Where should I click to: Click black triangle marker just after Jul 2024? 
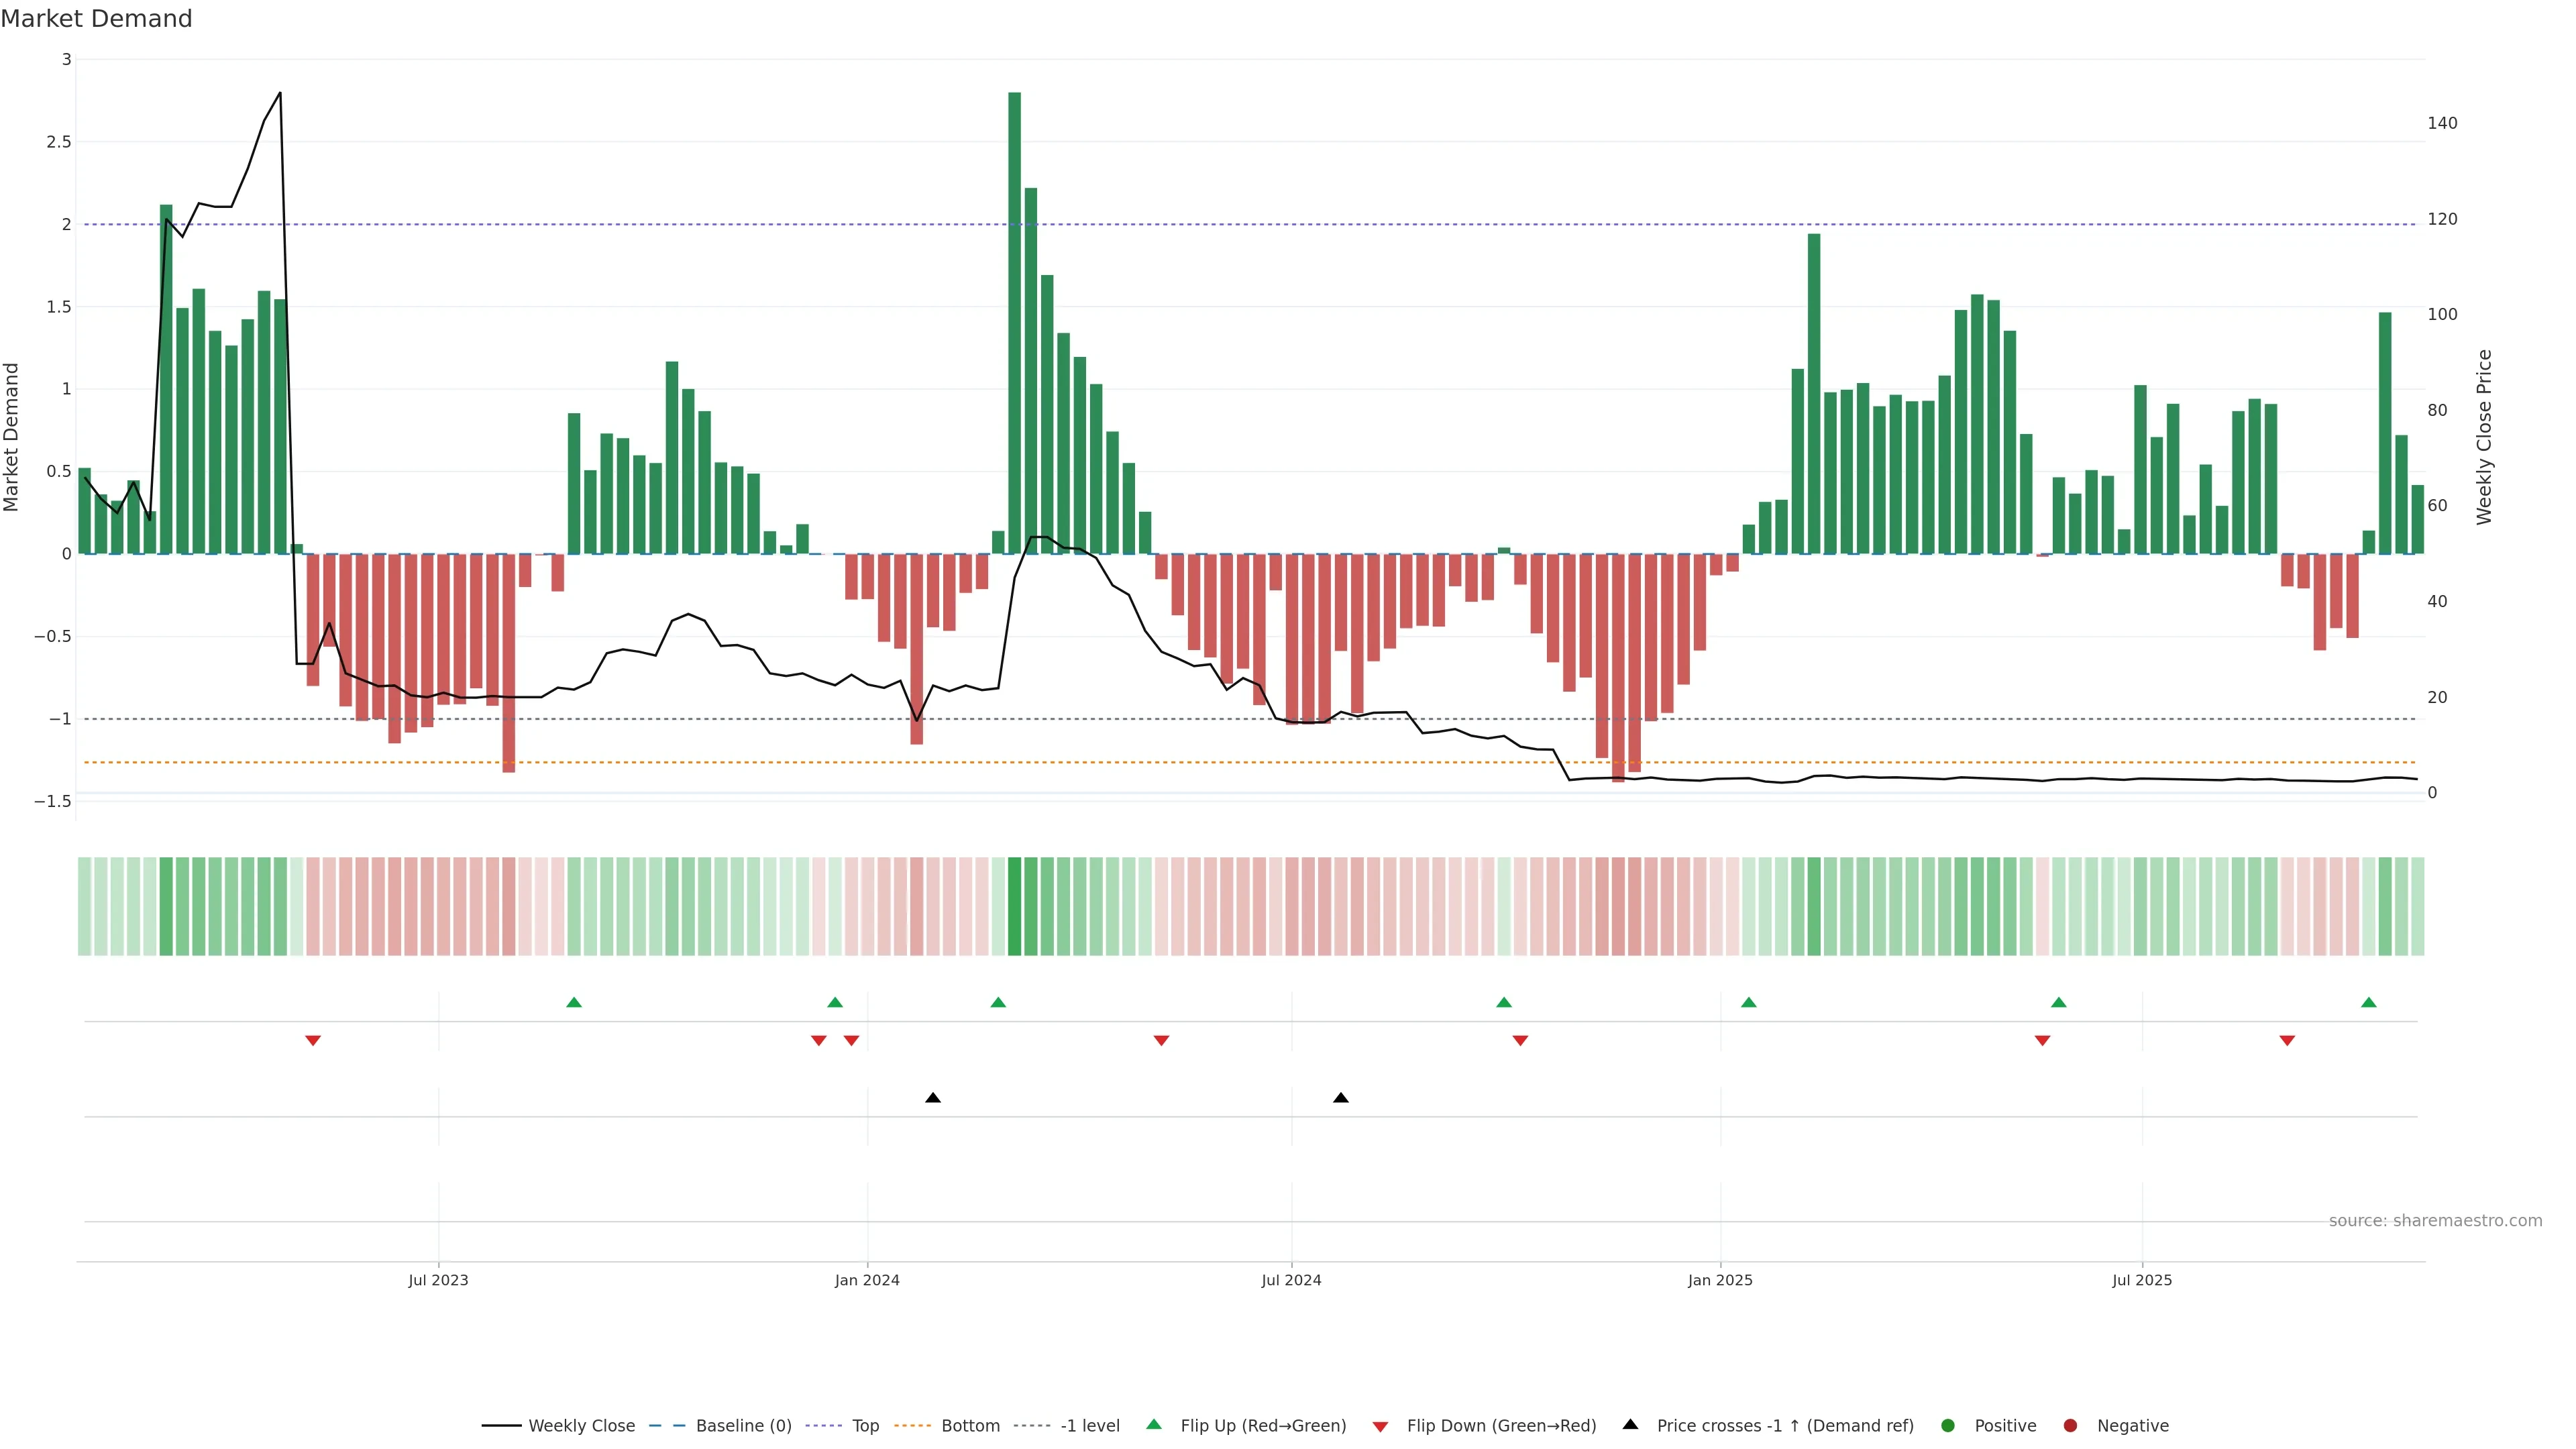[1341, 1098]
